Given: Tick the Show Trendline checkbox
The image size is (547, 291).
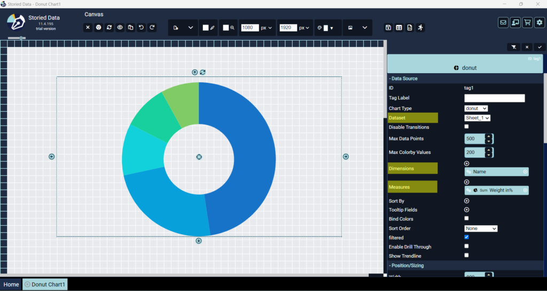Looking at the screenshot, I should tap(466, 255).
